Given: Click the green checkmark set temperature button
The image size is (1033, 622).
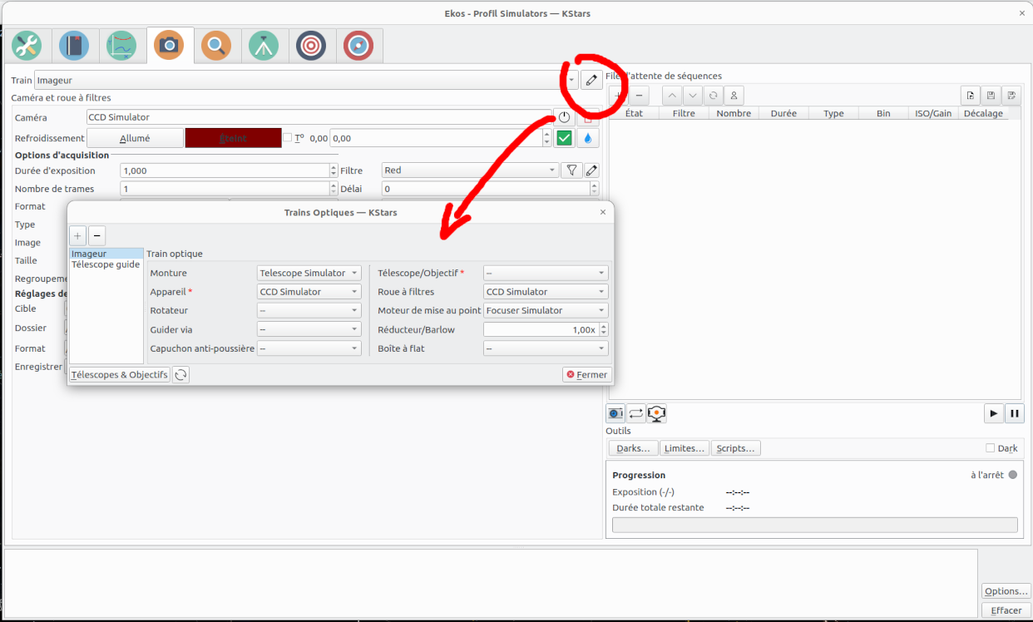Looking at the screenshot, I should coord(565,138).
